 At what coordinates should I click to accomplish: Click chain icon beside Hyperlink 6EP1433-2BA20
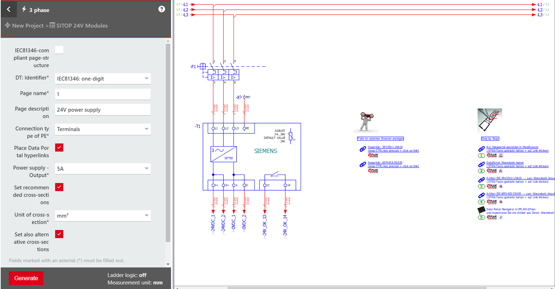363,164
